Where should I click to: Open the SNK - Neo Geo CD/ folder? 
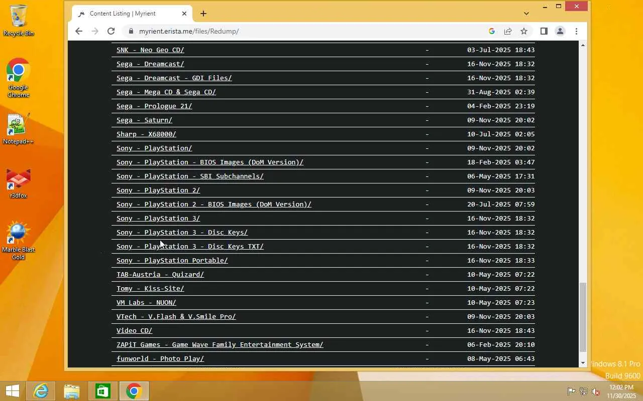(150, 50)
